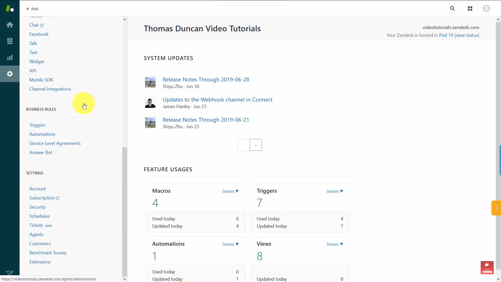The width and height of the screenshot is (501, 282).
Task: Open Schedules settings
Action: coord(39,216)
